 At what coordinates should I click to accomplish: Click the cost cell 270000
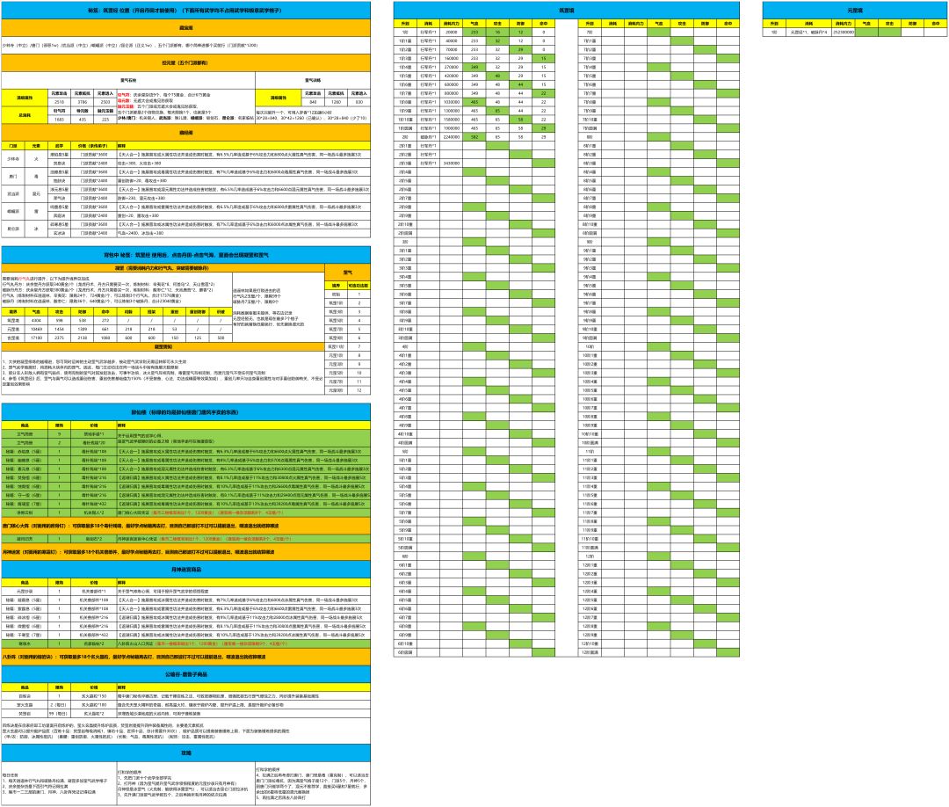452,67
